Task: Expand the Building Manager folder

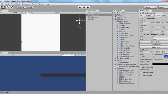Action: tap(118, 71)
